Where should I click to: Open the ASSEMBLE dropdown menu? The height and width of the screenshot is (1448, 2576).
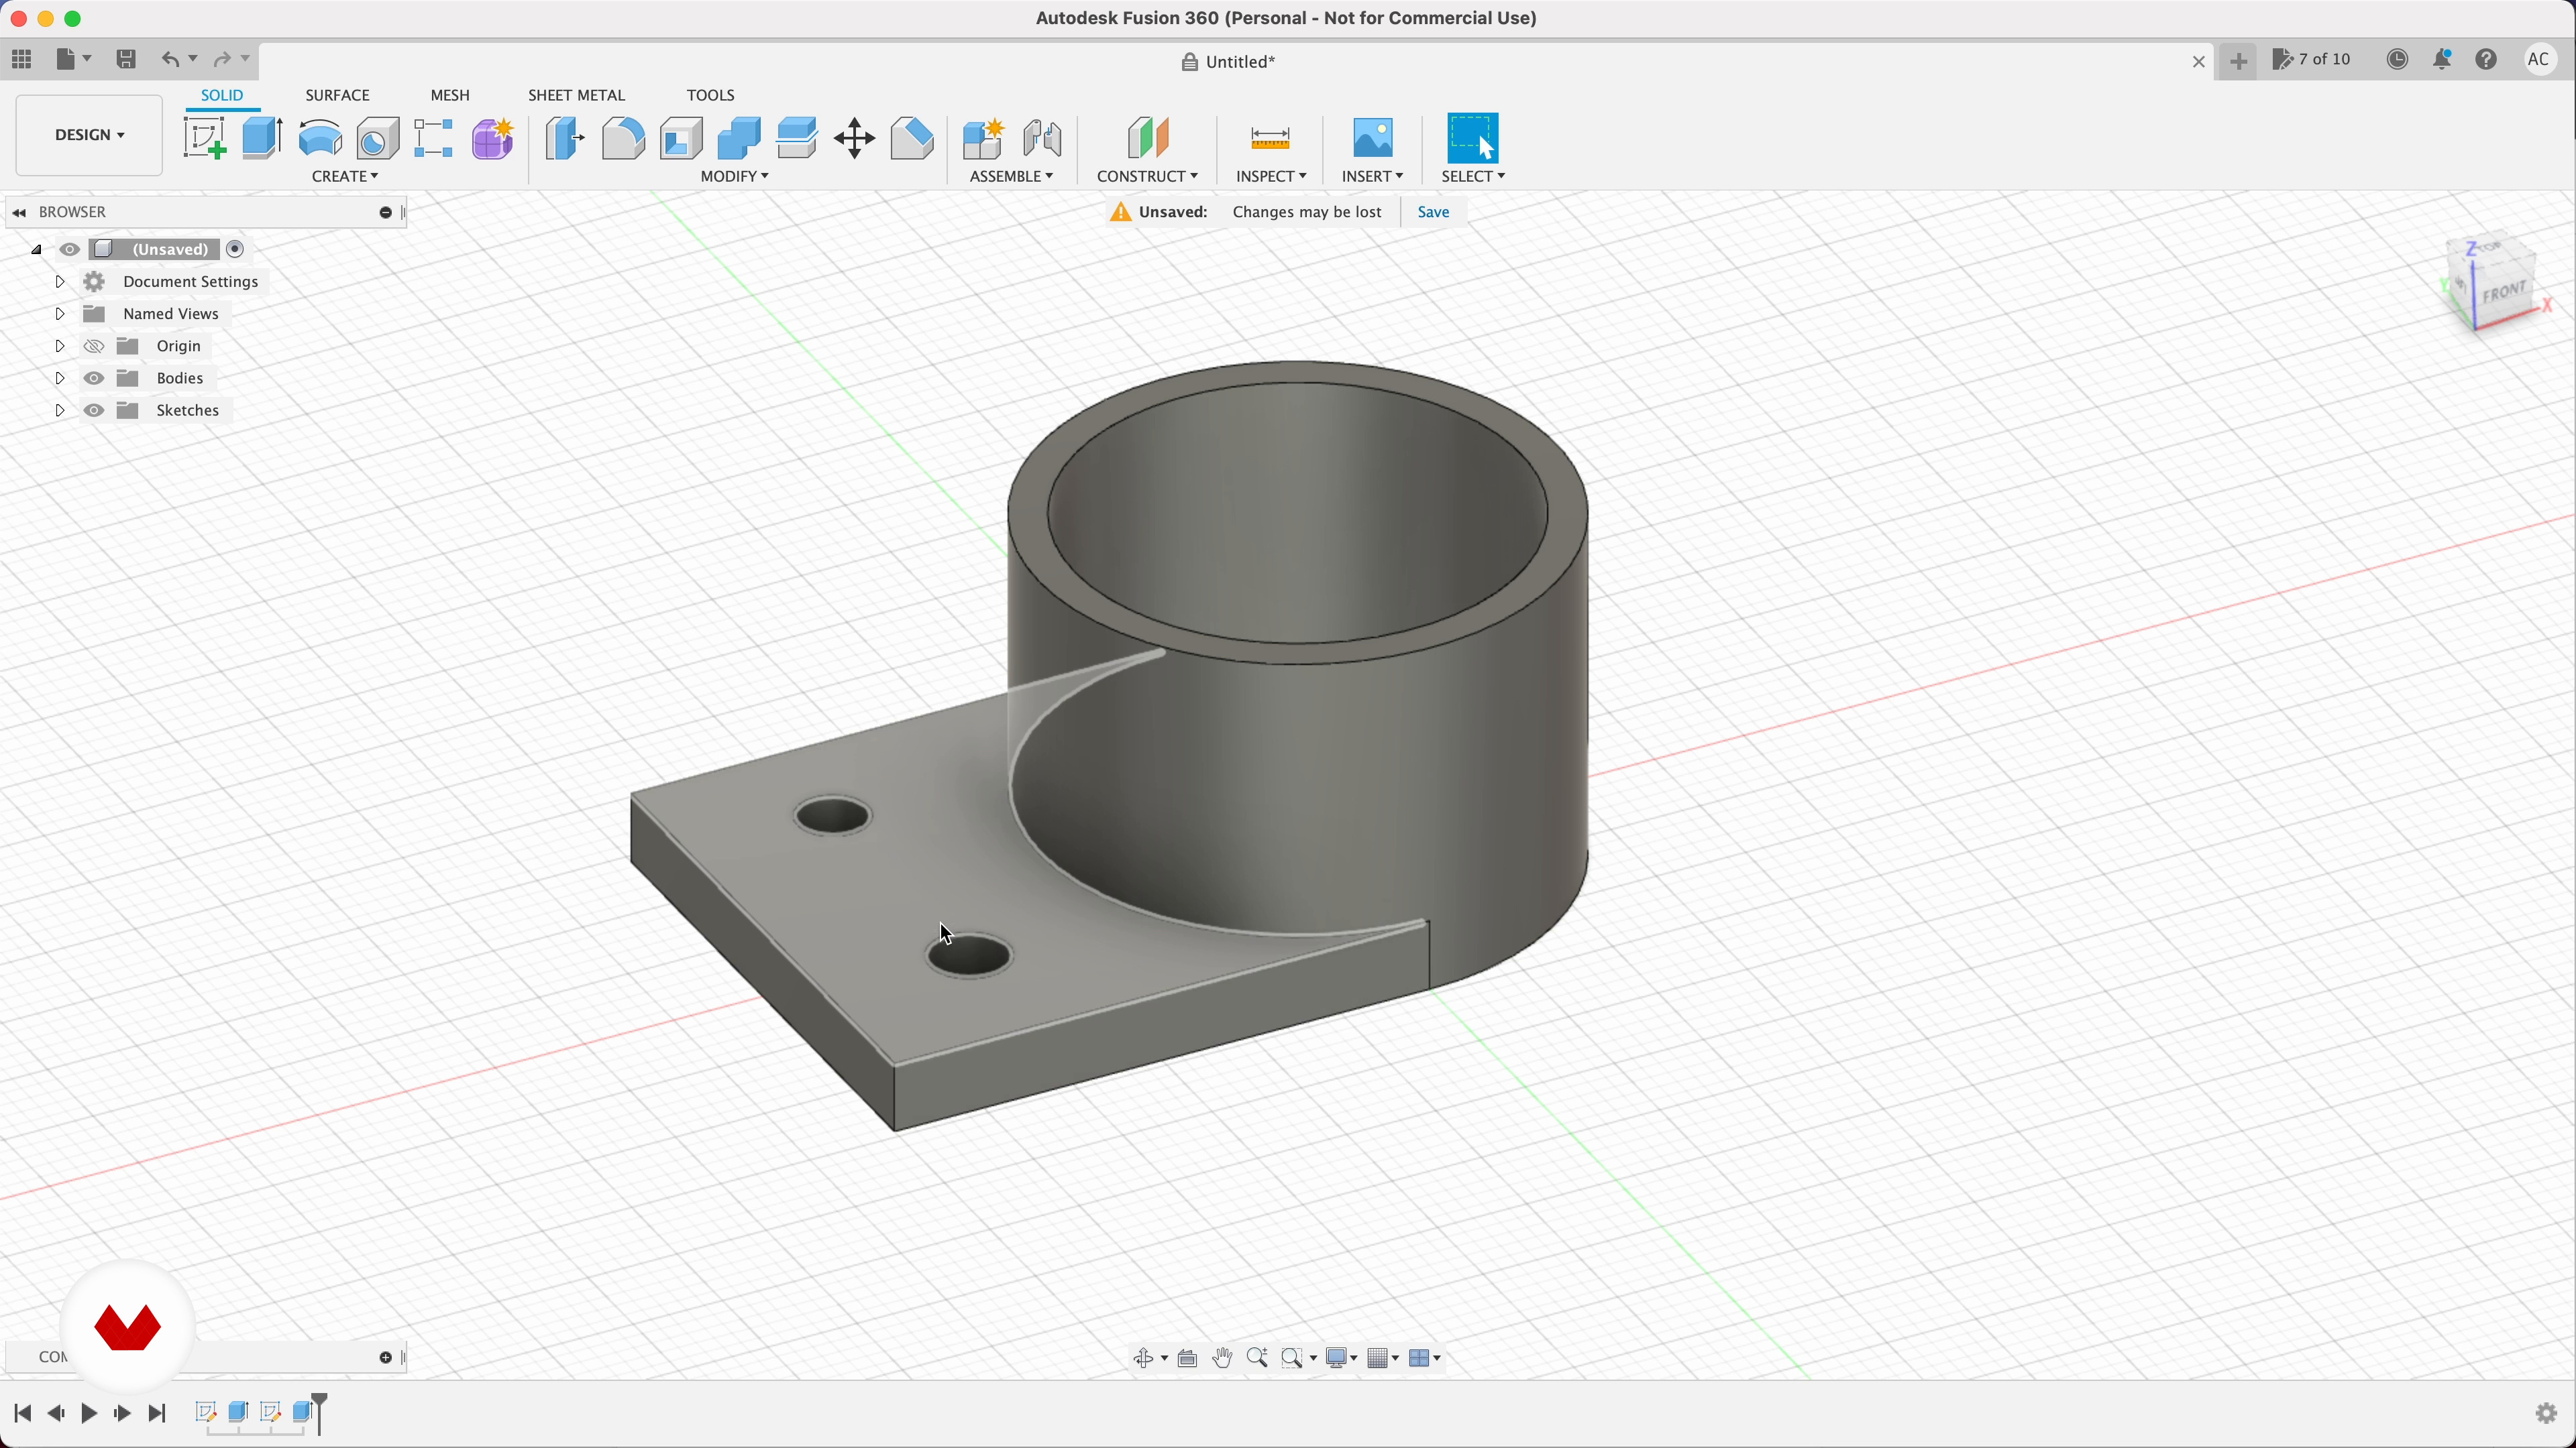click(x=1011, y=177)
